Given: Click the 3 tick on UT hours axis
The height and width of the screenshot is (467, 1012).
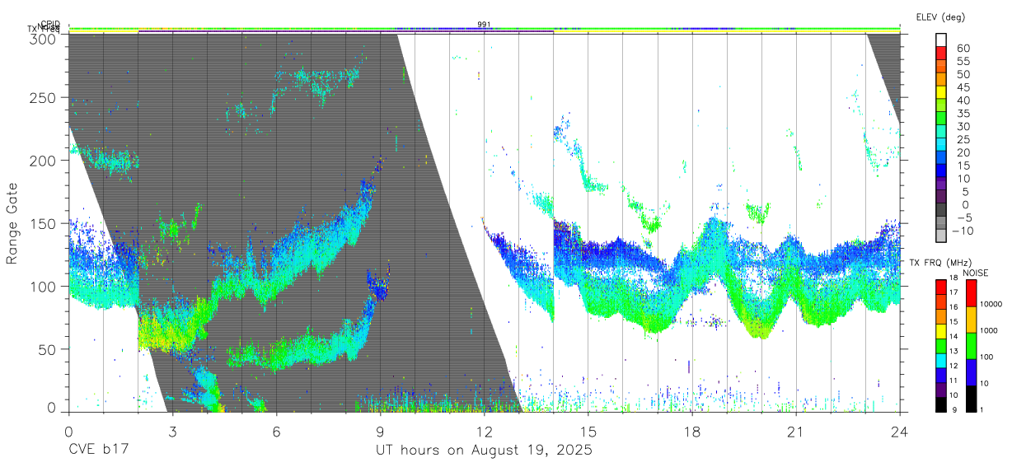Looking at the screenshot, I should pos(172,430).
